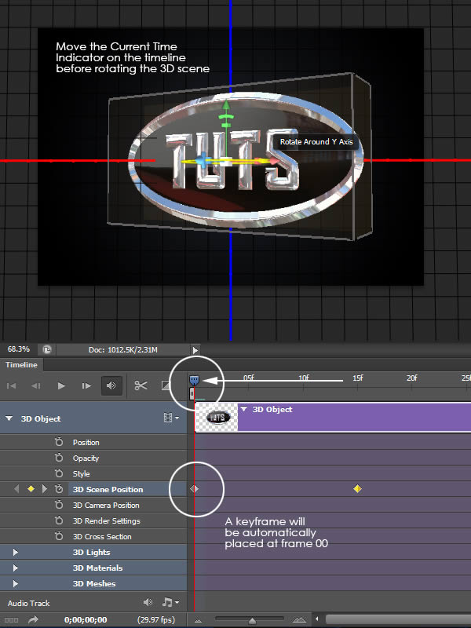The height and width of the screenshot is (628, 471).
Task: Enable the Style stopwatch keyframing
Action: point(59,473)
